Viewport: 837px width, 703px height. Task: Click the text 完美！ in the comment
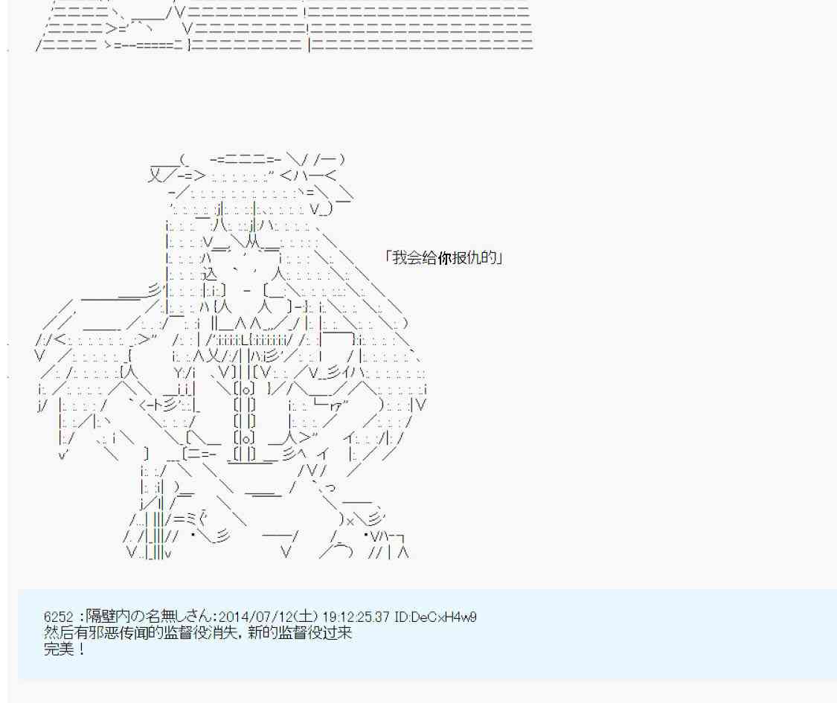click(65, 648)
